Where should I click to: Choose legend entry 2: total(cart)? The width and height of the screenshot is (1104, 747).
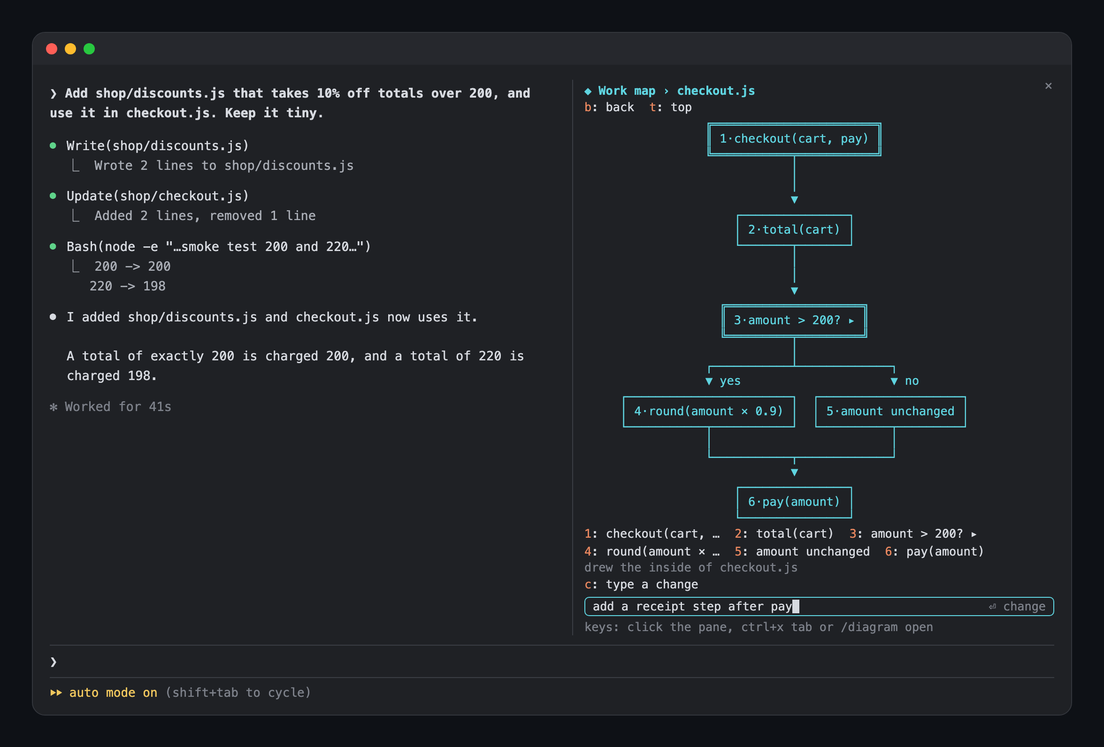[784, 534]
